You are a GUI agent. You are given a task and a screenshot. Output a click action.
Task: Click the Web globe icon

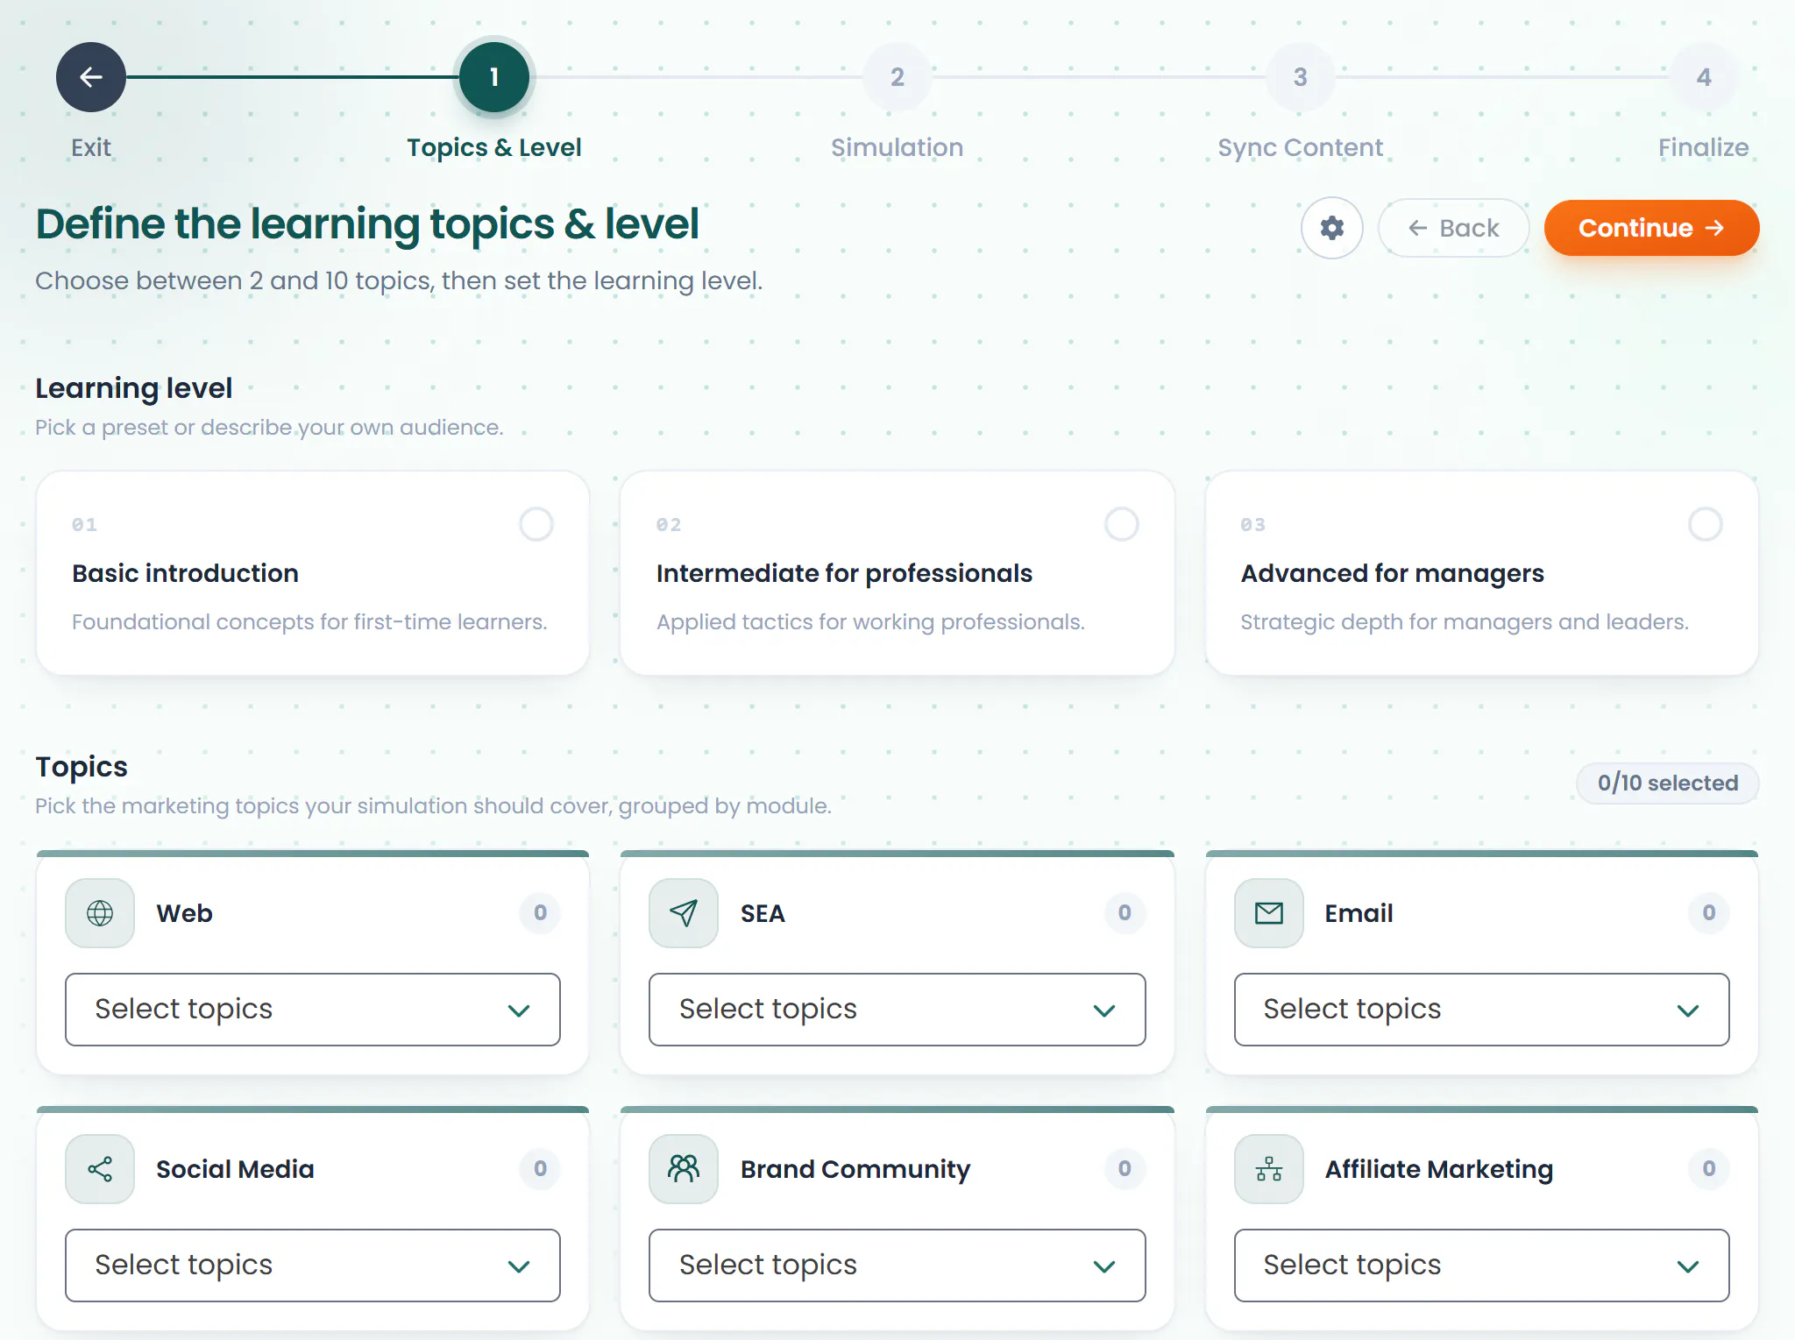pyautogui.click(x=100, y=913)
